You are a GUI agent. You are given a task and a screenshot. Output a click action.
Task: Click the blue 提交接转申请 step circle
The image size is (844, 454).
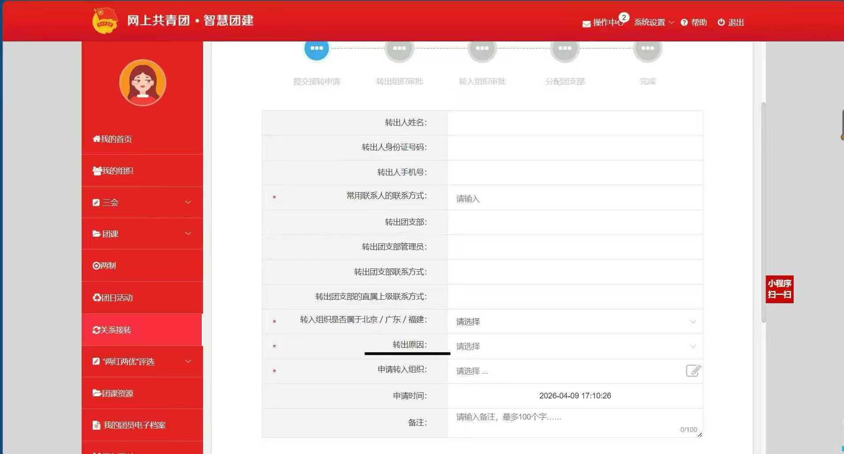coord(316,48)
